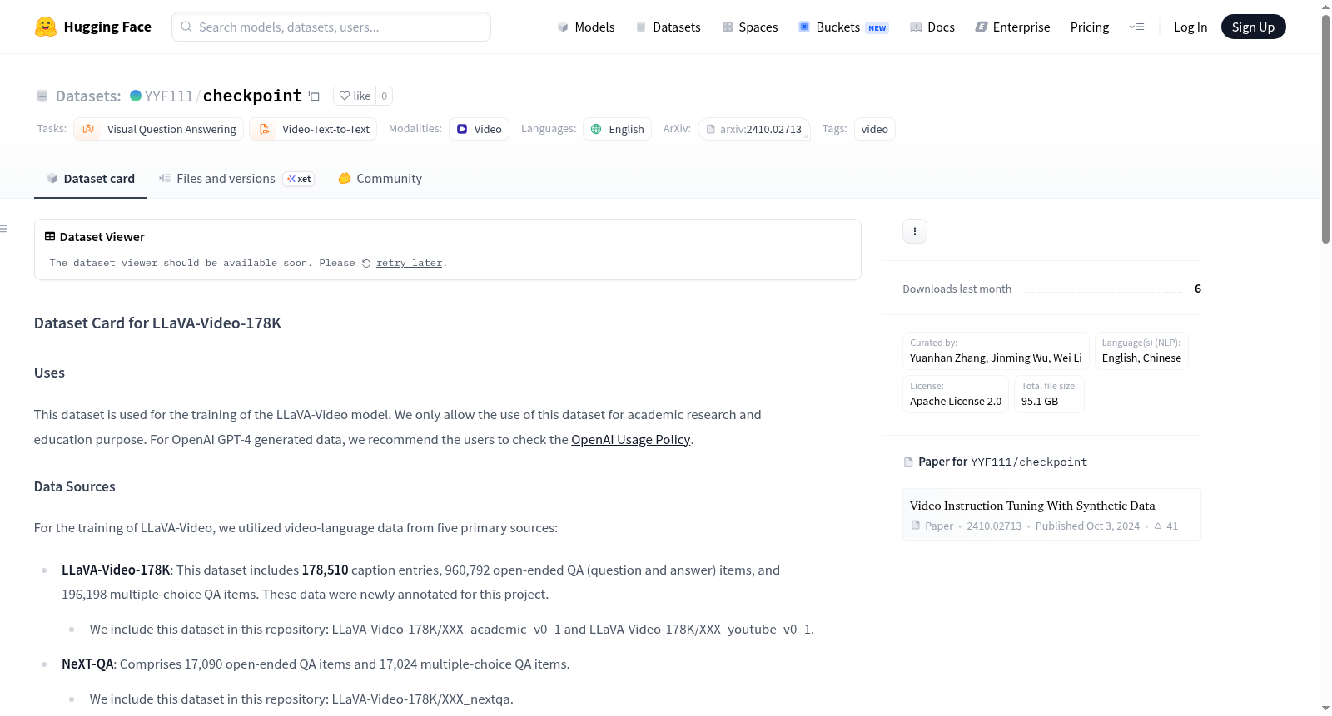Image resolution: width=1332 pixels, height=716 pixels.
Task: Click the page vertical scrollbar thumb
Action: [1326, 129]
